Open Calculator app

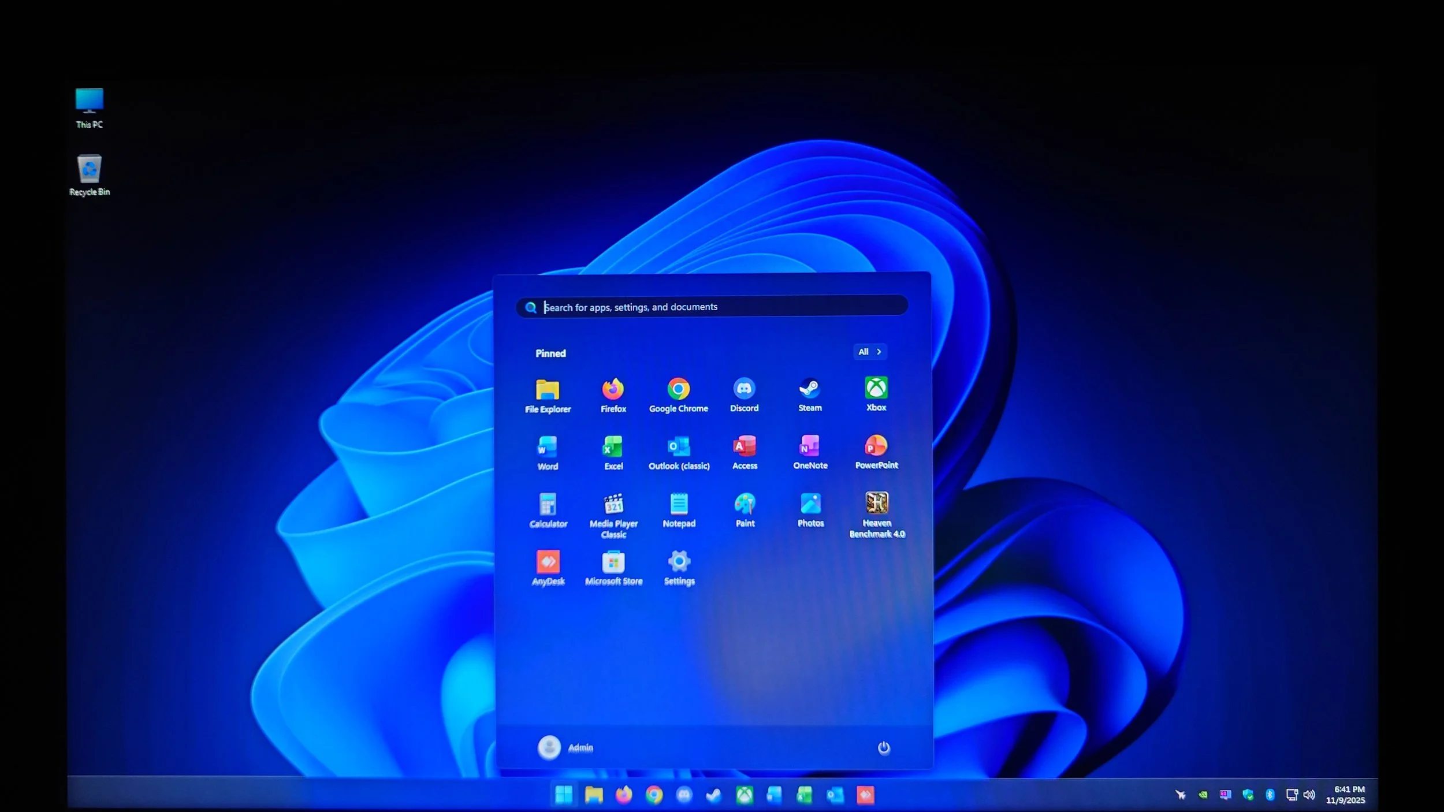pyautogui.click(x=548, y=510)
